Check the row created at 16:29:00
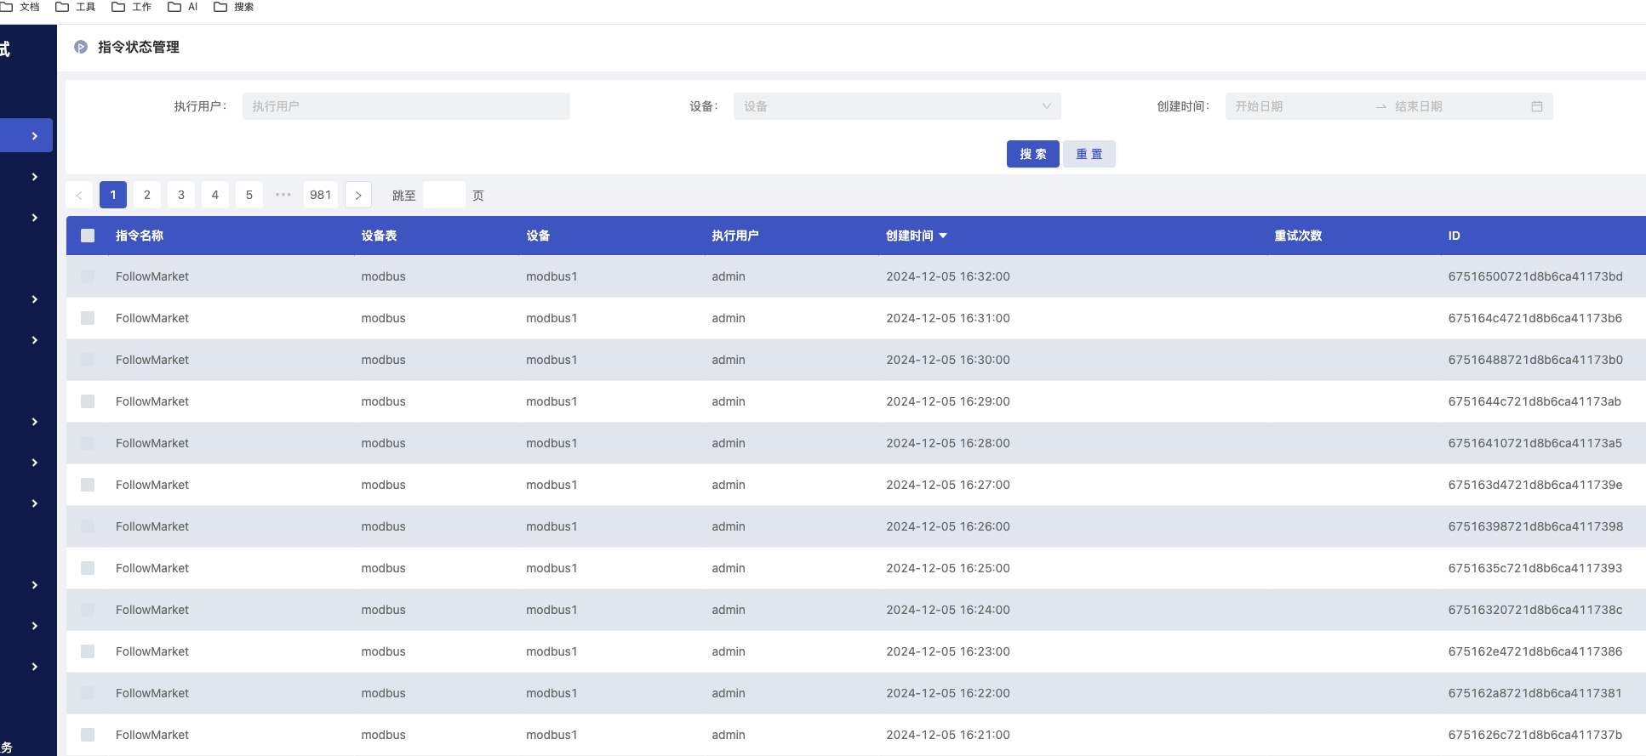Viewport: 1646px width, 756px height. (88, 401)
